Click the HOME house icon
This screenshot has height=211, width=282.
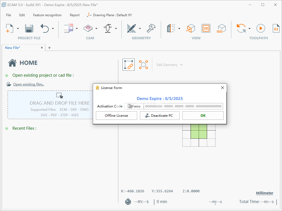pos(12,63)
